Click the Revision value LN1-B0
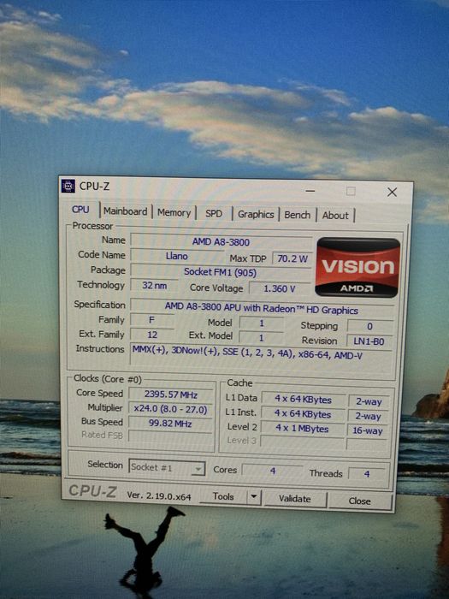 point(369,341)
